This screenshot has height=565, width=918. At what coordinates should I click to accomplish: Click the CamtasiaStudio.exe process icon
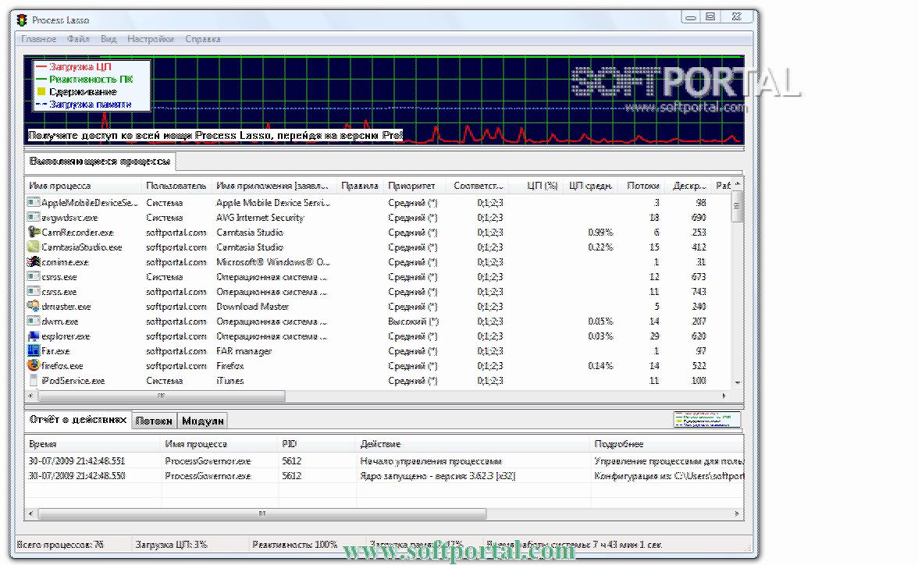[34, 247]
